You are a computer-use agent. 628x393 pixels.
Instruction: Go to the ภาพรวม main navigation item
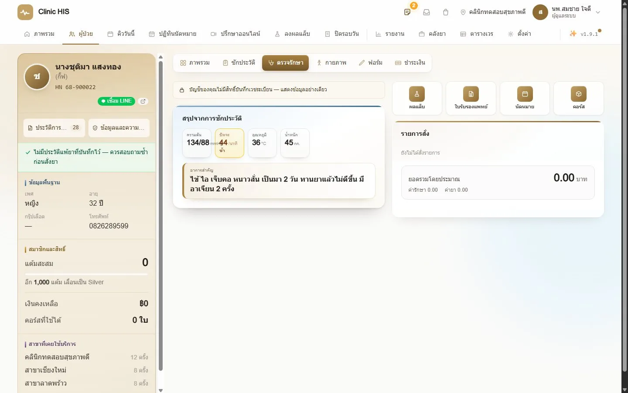(x=40, y=34)
